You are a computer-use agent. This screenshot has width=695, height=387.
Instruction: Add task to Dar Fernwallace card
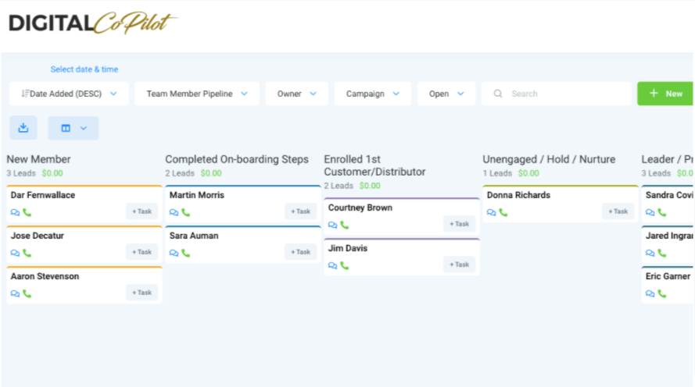[x=142, y=211]
